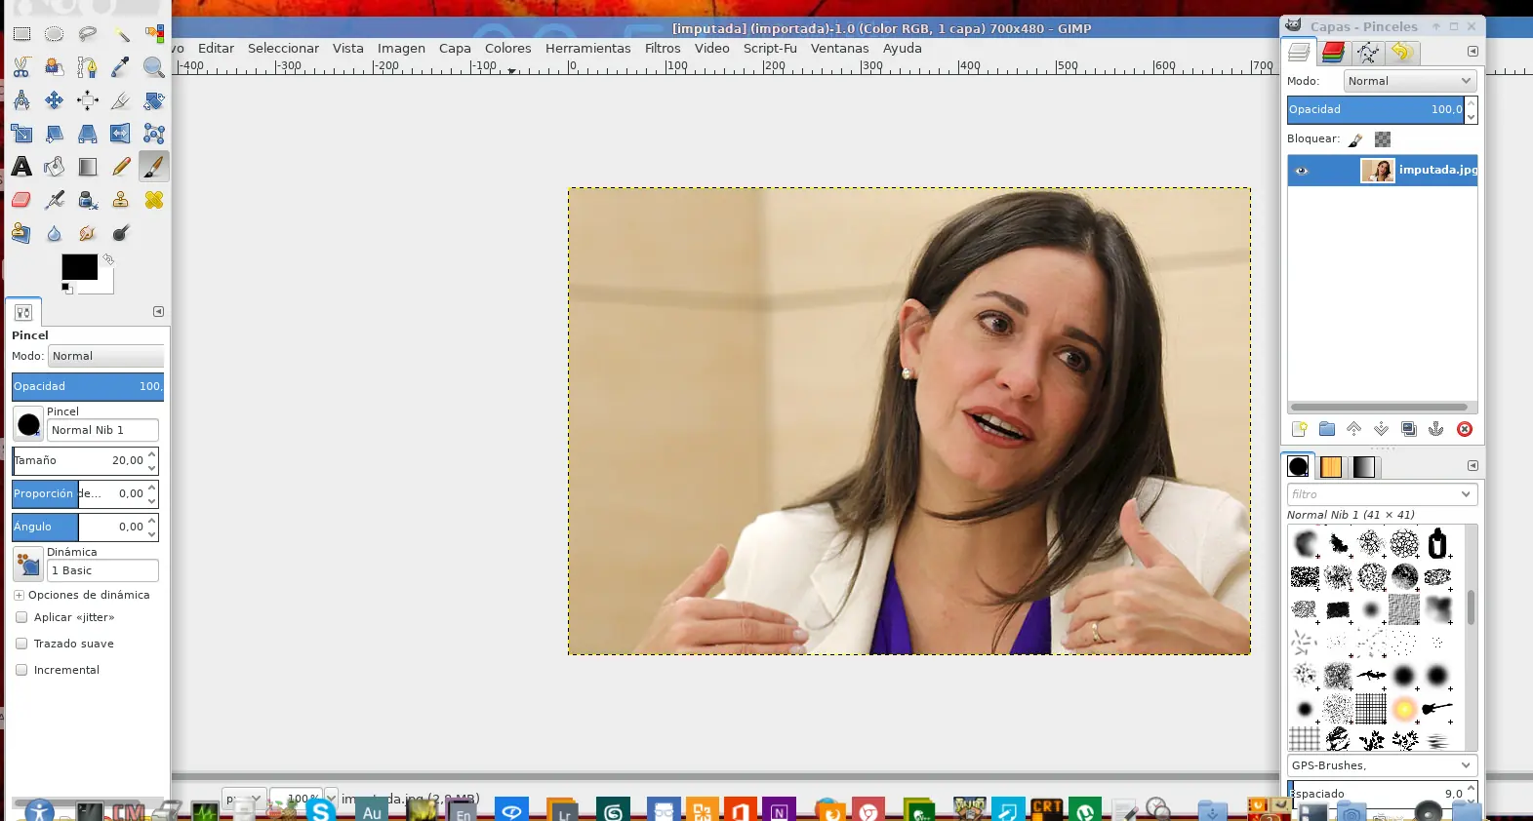Select the Airbrush tool
This screenshot has width=1533, height=821.
tap(55, 200)
